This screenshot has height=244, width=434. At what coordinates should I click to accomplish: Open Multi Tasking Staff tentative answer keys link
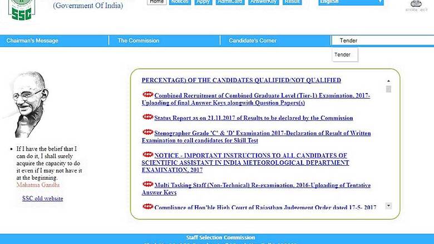click(x=256, y=189)
